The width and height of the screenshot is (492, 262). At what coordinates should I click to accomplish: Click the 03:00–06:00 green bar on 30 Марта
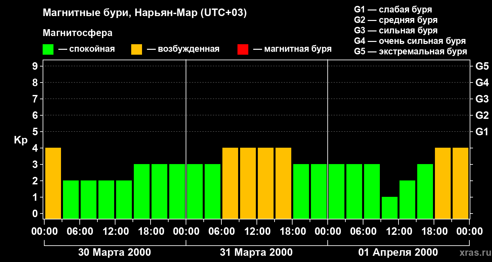pos(71,199)
